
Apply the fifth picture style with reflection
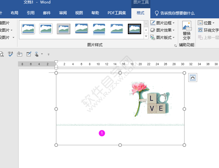(x=99, y=29)
